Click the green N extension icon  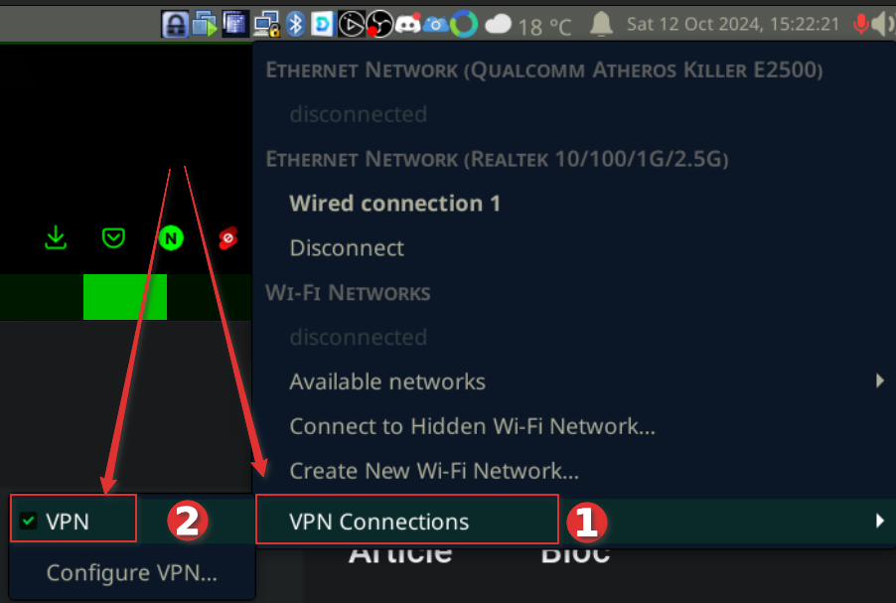[171, 238]
